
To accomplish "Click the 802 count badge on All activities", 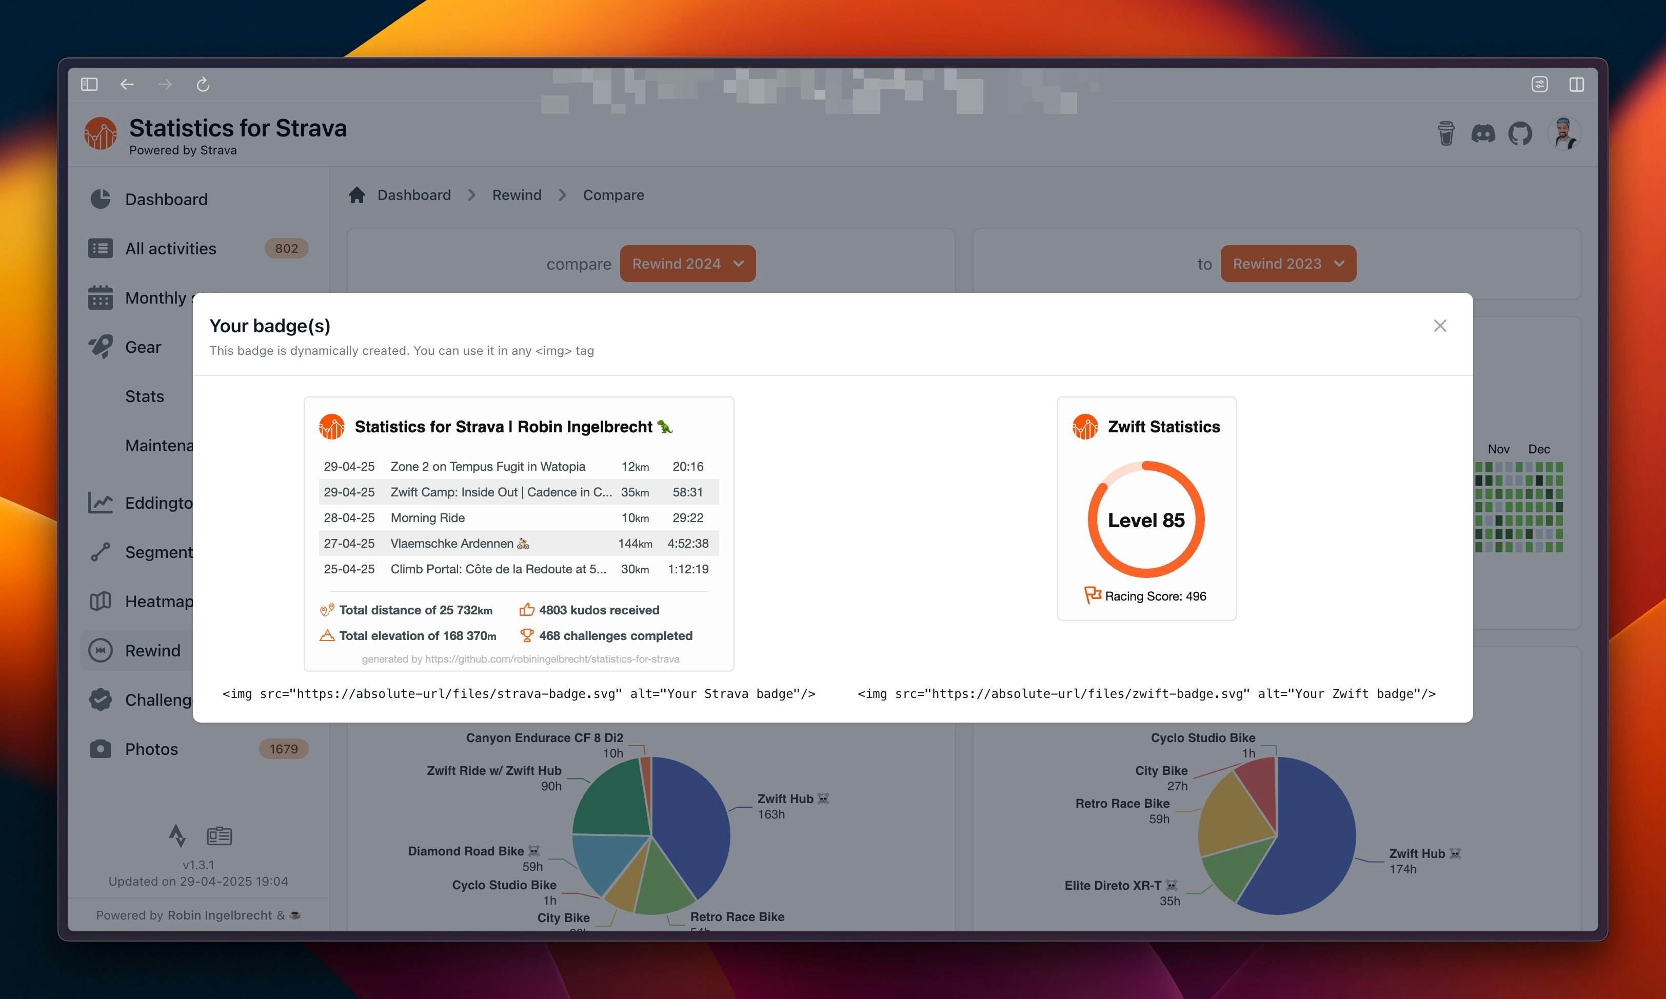I will (286, 248).
